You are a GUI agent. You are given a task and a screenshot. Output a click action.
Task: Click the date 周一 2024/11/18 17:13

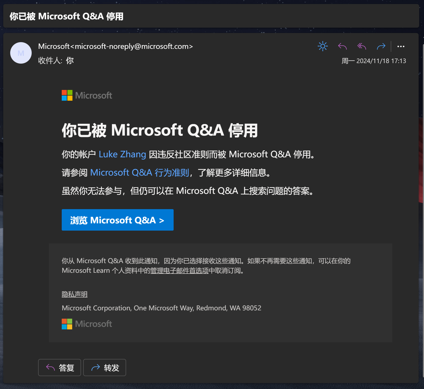pos(374,61)
